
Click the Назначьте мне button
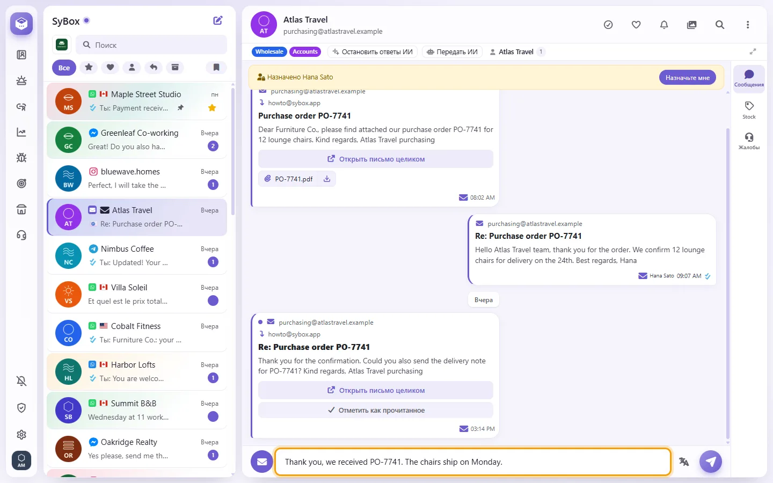point(688,77)
